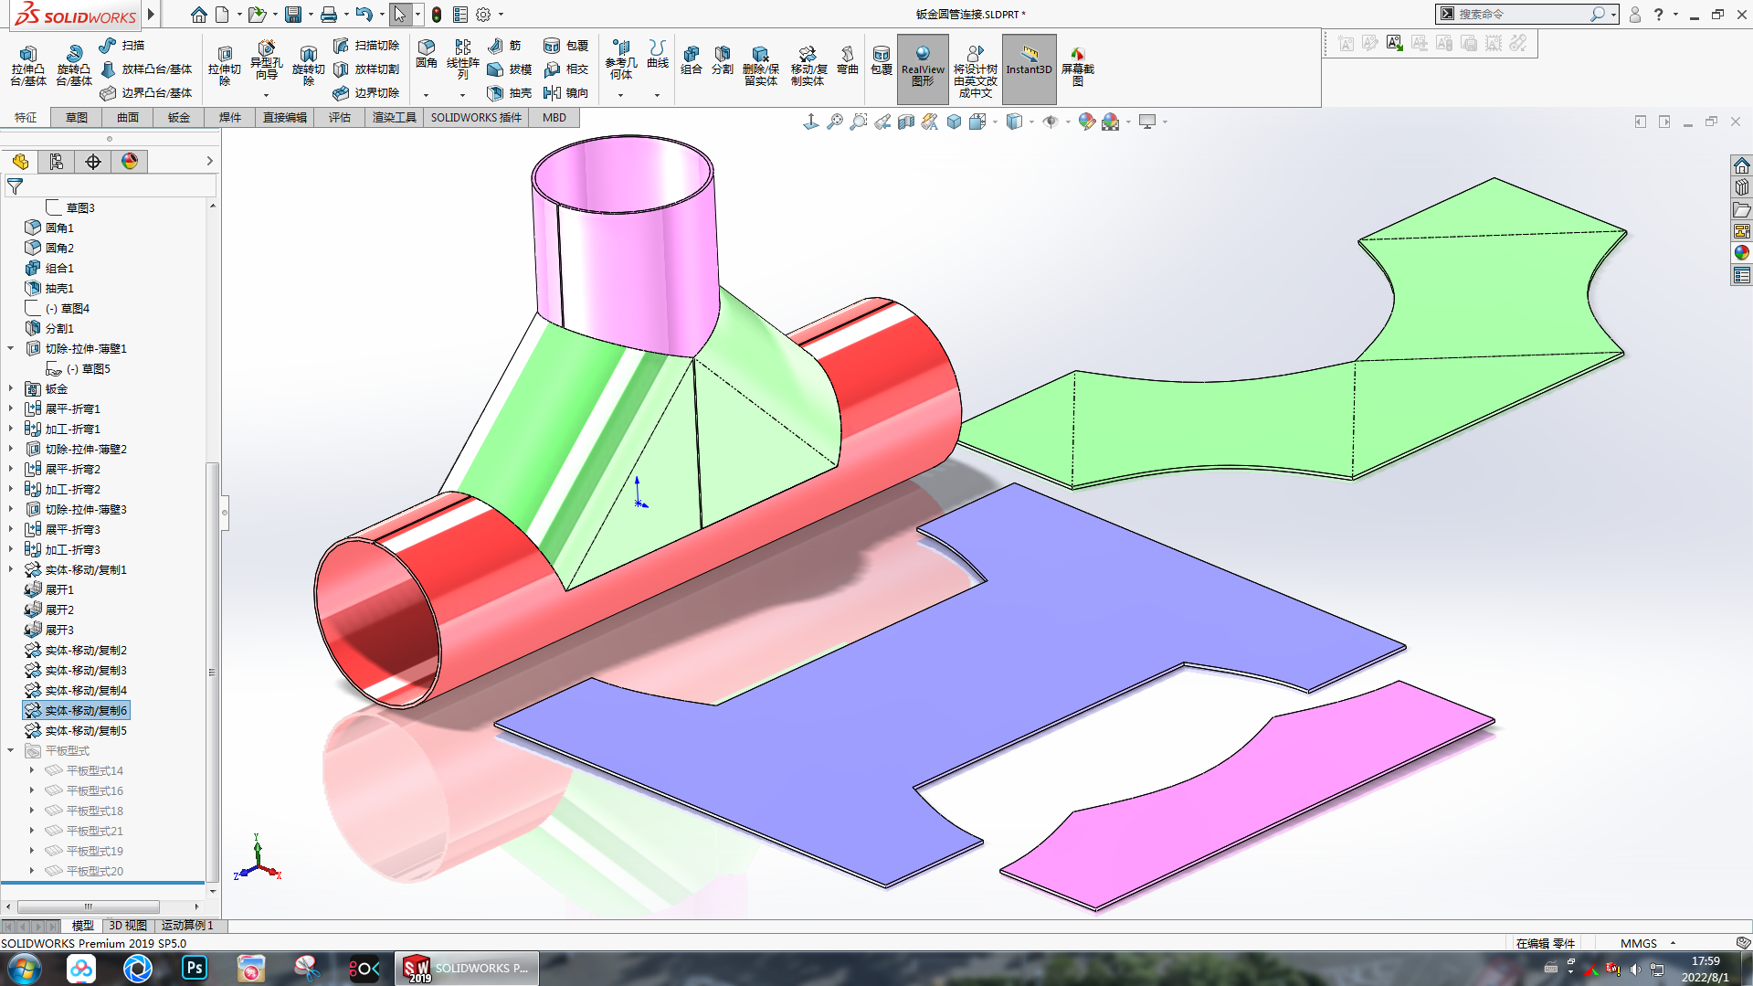The height and width of the screenshot is (986, 1753).
Task: Open the SOLIDWORKS 插件 tab
Action: 476,117
